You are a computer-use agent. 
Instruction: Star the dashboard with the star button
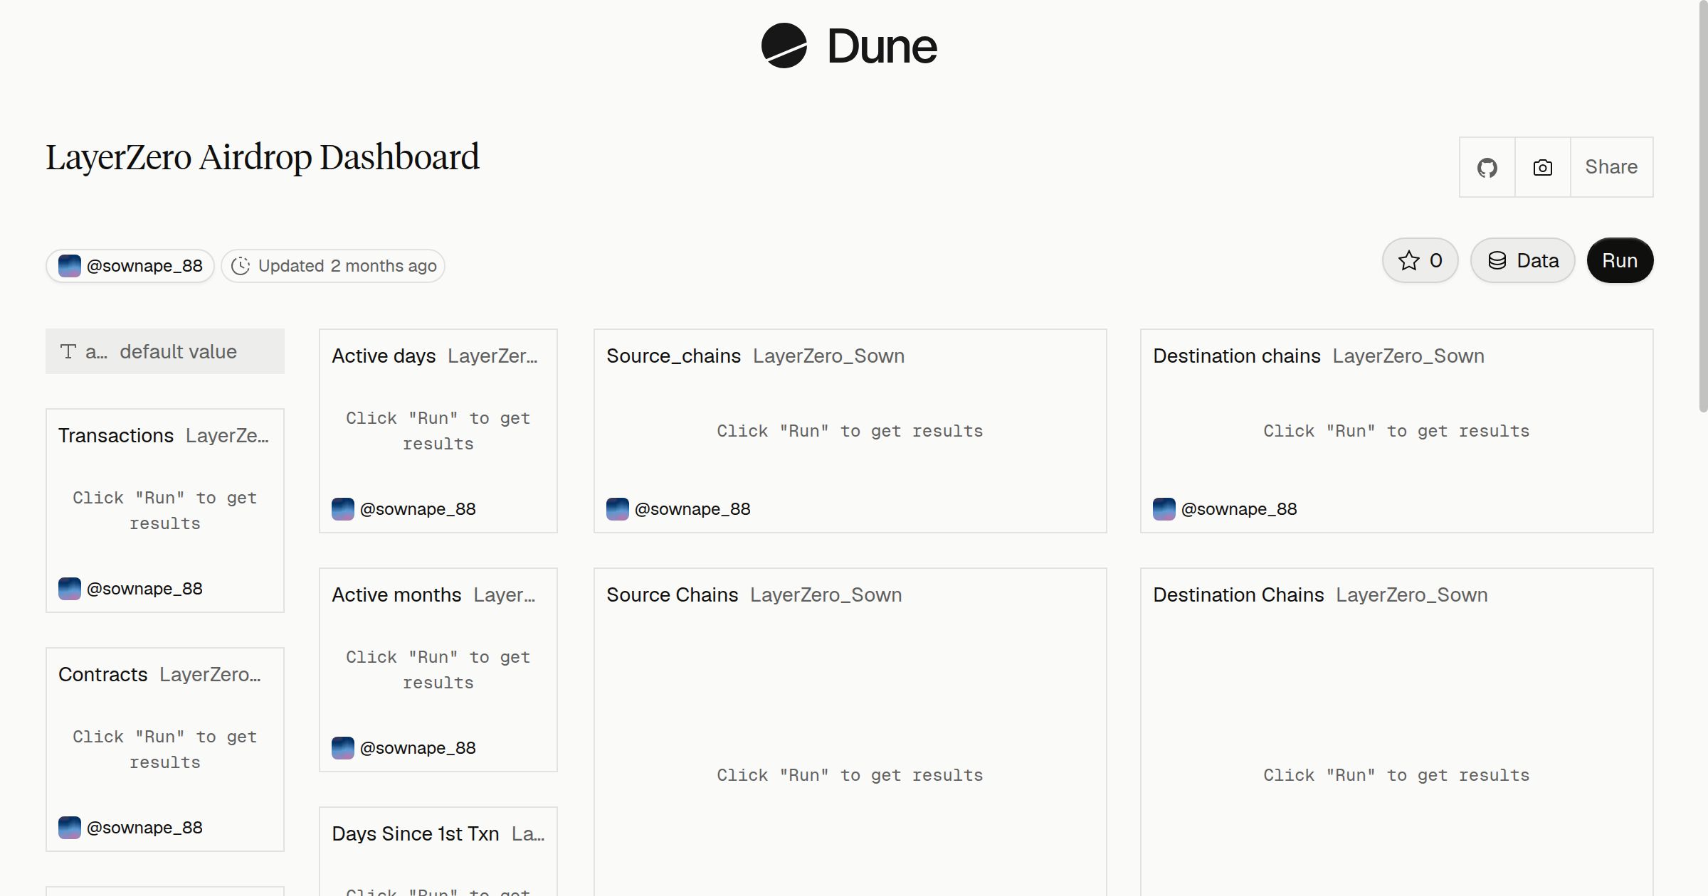coord(1420,260)
